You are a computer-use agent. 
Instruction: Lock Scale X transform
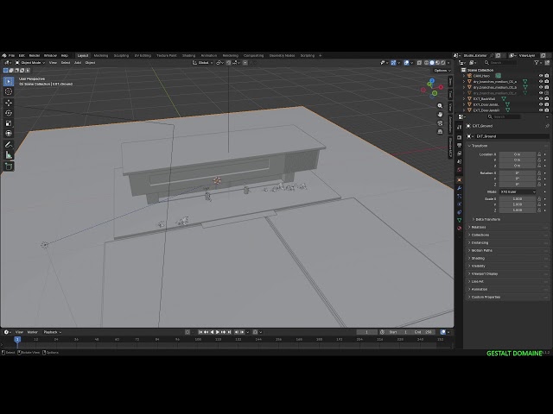click(x=539, y=199)
